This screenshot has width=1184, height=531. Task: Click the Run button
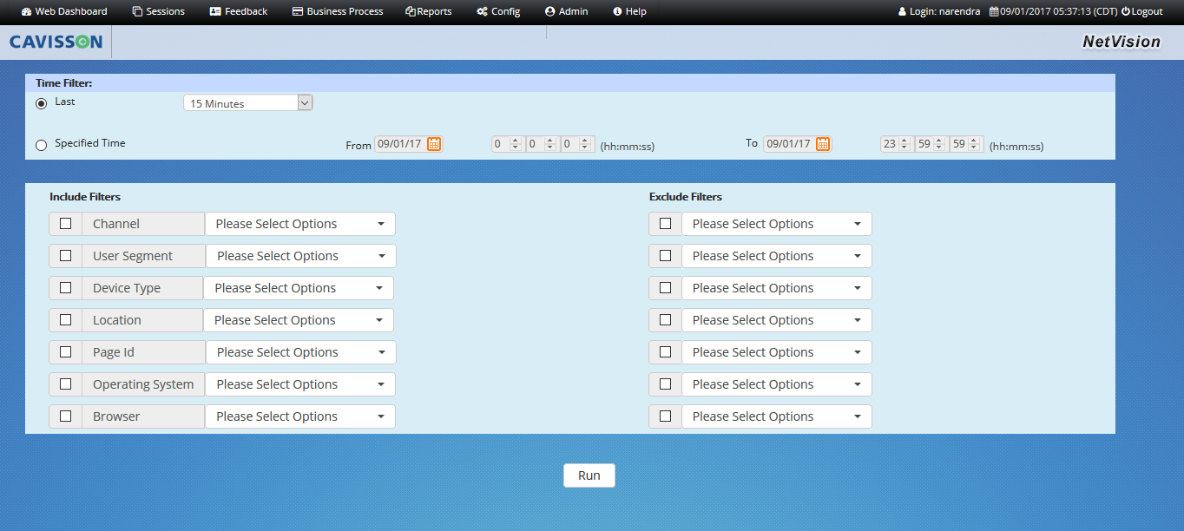pos(589,475)
